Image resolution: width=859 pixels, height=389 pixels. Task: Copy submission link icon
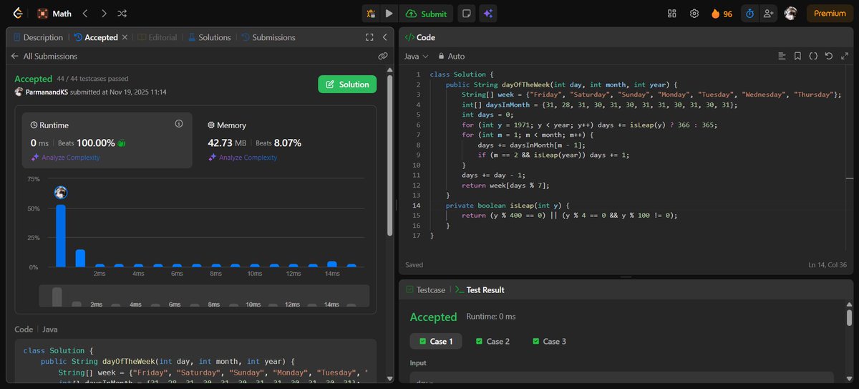pyautogui.click(x=383, y=56)
